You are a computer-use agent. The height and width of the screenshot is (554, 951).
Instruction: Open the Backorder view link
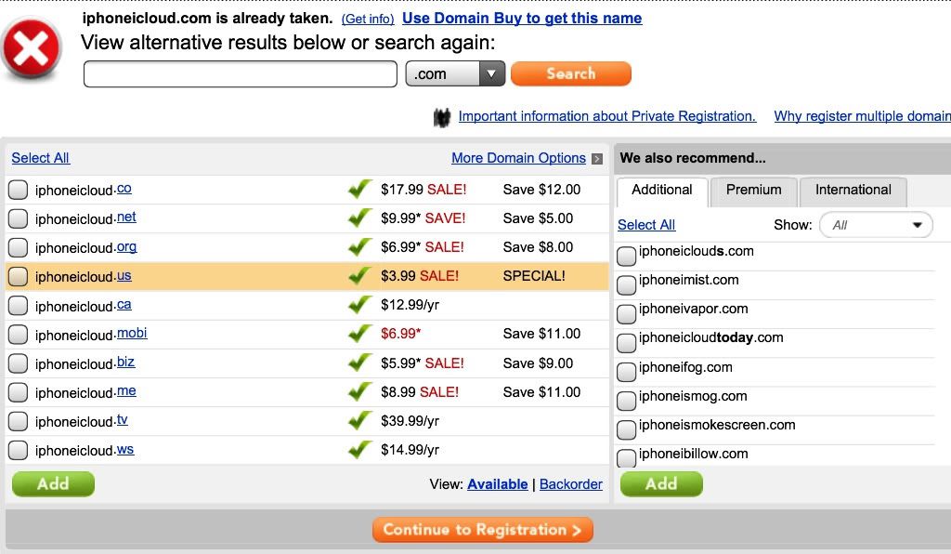tap(571, 484)
